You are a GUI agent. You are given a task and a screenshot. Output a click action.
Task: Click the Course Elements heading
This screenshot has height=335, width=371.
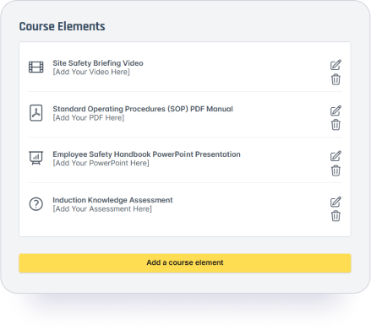62,26
